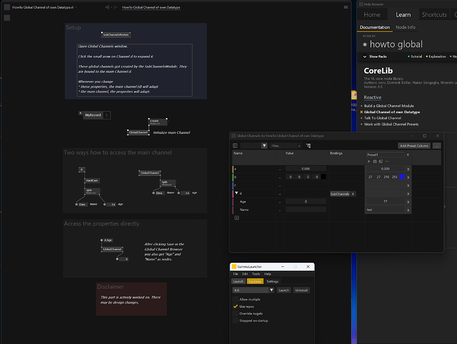The height and width of the screenshot is (344, 457).
Task: Remove the SubChannels binding with X
Action: (x=352, y=194)
